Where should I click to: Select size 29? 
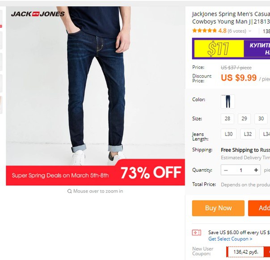pos(244,119)
